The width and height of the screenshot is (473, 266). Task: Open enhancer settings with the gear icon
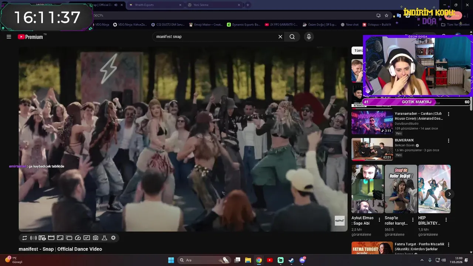(113, 238)
